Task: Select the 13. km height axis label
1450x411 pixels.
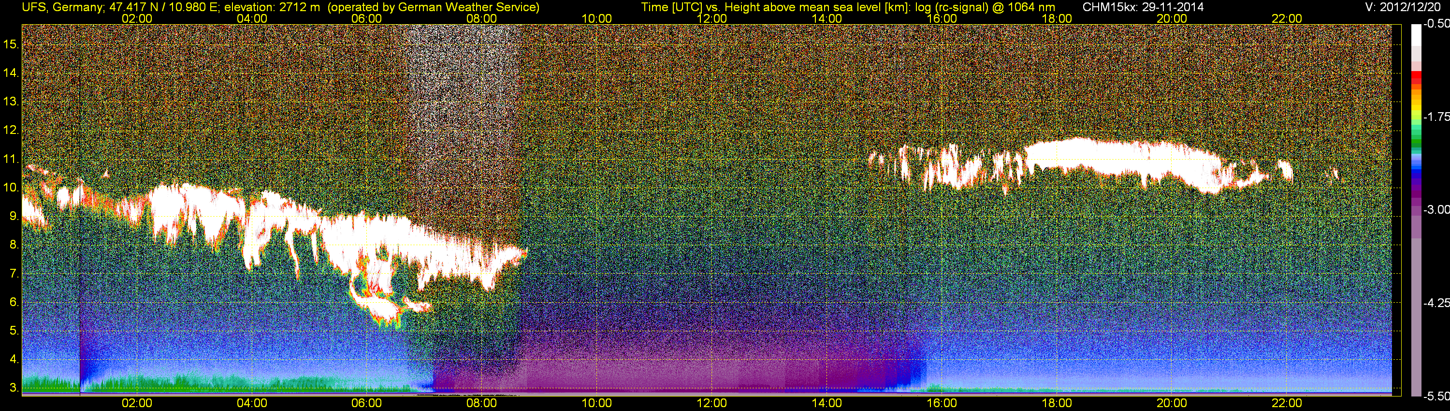Action: [11, 102]
